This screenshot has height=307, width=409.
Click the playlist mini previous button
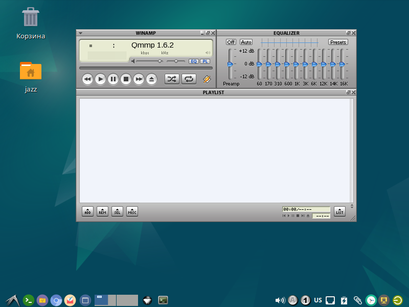[x=284, y=215]
